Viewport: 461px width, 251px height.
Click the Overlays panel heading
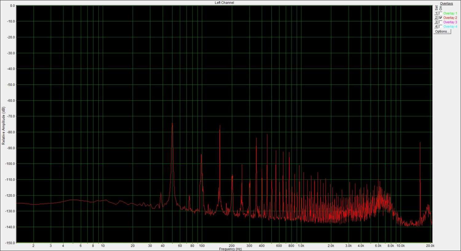coord(446,4)
